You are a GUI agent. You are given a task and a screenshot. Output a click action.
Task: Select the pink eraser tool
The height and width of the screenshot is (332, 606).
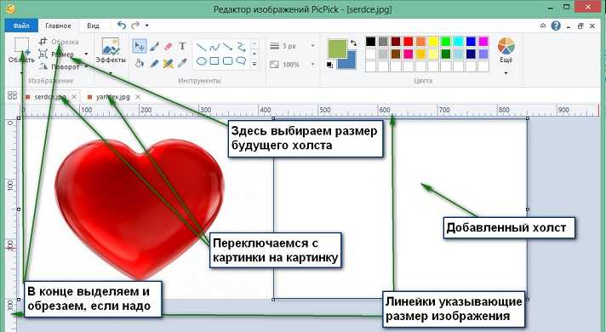coord(168,46)
